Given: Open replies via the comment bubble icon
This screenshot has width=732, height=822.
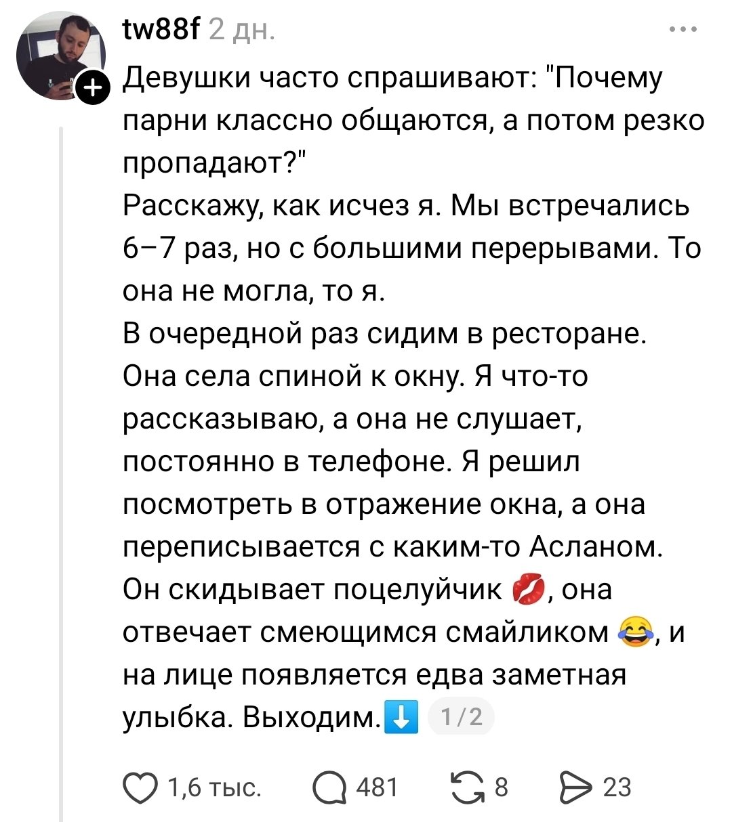Looking at the screenshot, I should 328,788.
